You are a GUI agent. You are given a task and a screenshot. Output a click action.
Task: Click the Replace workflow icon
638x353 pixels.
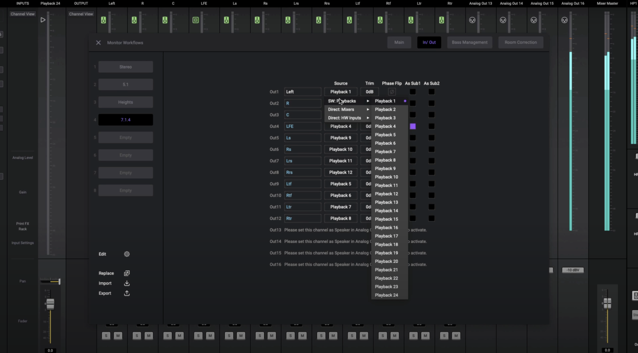click(x=127, y=273)
